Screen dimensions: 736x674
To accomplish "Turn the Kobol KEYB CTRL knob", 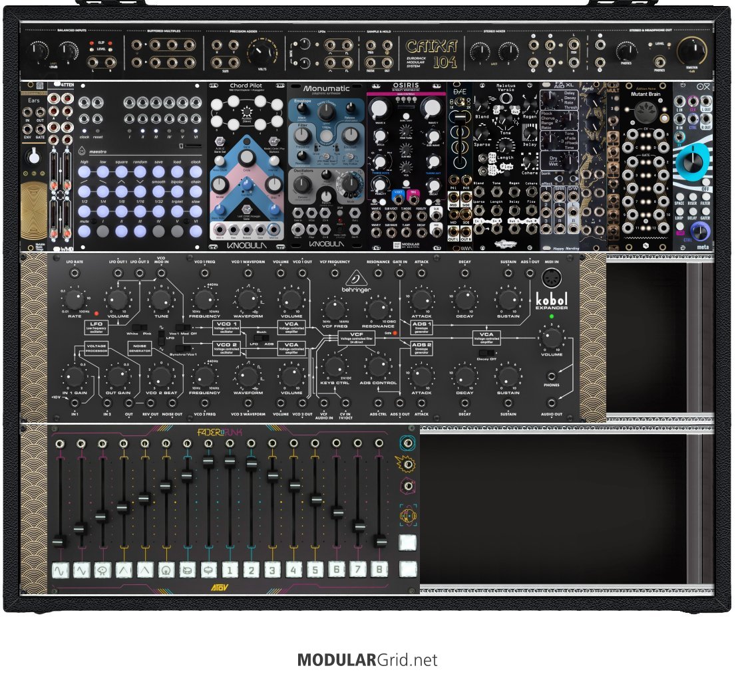I will pos(335,366).
